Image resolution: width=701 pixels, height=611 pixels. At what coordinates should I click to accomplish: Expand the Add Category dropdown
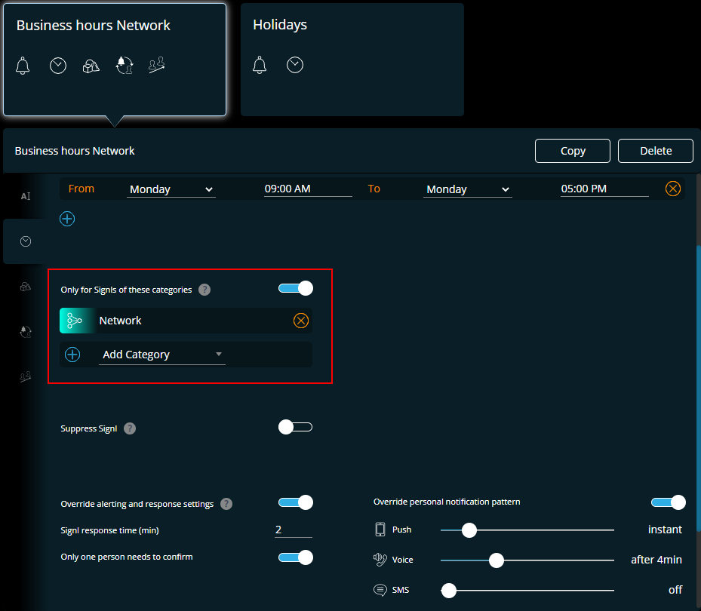pos(161,355)
